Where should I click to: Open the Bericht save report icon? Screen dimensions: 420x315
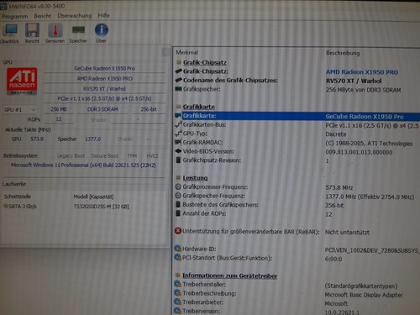coord(32,34)
